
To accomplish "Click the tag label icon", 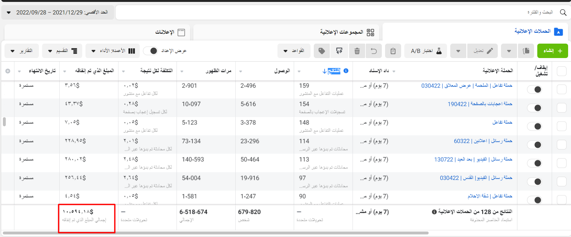I will click(x=321, y=51).
